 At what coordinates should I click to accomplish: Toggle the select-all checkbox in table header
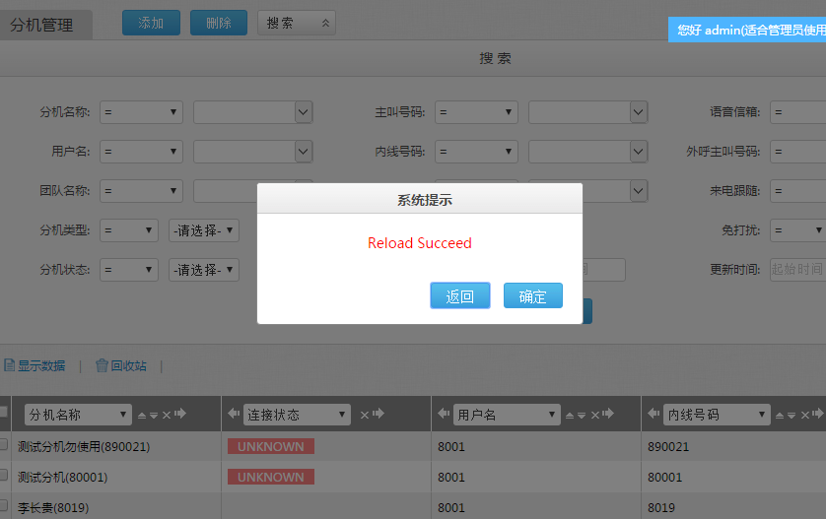coord(4,413)
